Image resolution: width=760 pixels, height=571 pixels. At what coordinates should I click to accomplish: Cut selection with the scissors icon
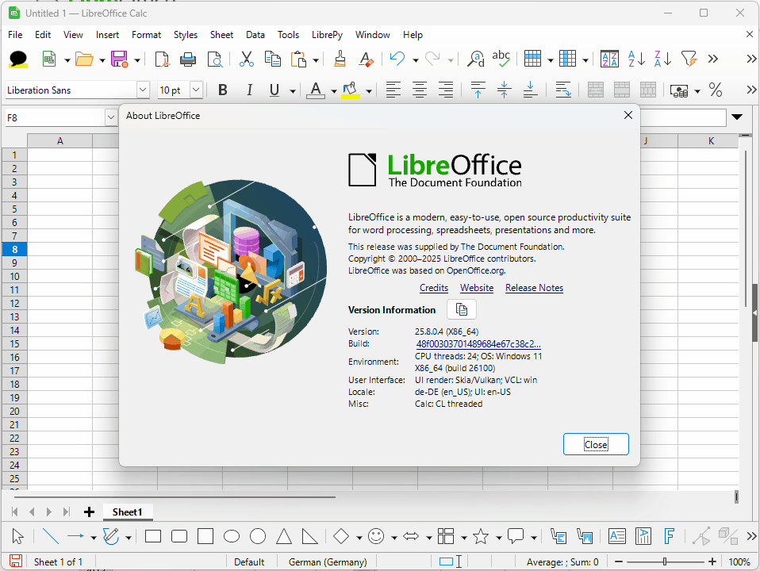click(x=247, y=59)
